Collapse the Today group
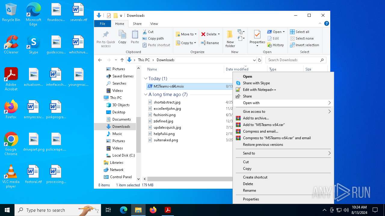385x216 pixels. [146, 79]
